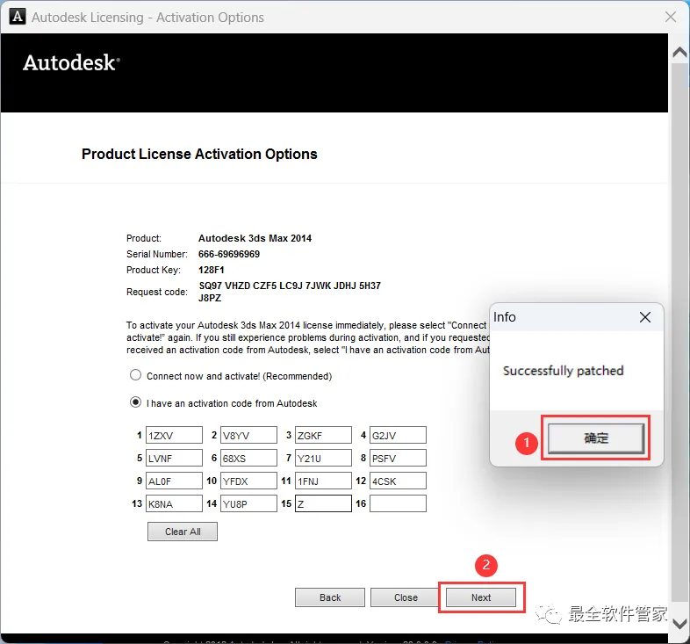Confirm the Info dialog with 确定 button

596,438
